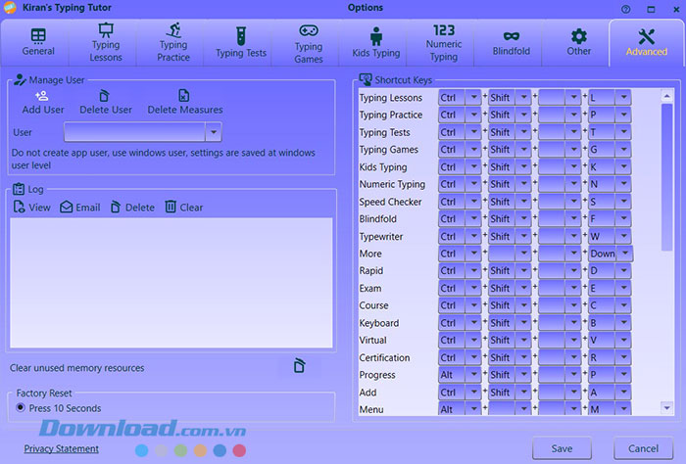Image resolution: width=686 pixels, height=464 pixels.
Task: Expand Typing Lessons Ctrl modifier dropdown
Action: [x=473, y=98]
